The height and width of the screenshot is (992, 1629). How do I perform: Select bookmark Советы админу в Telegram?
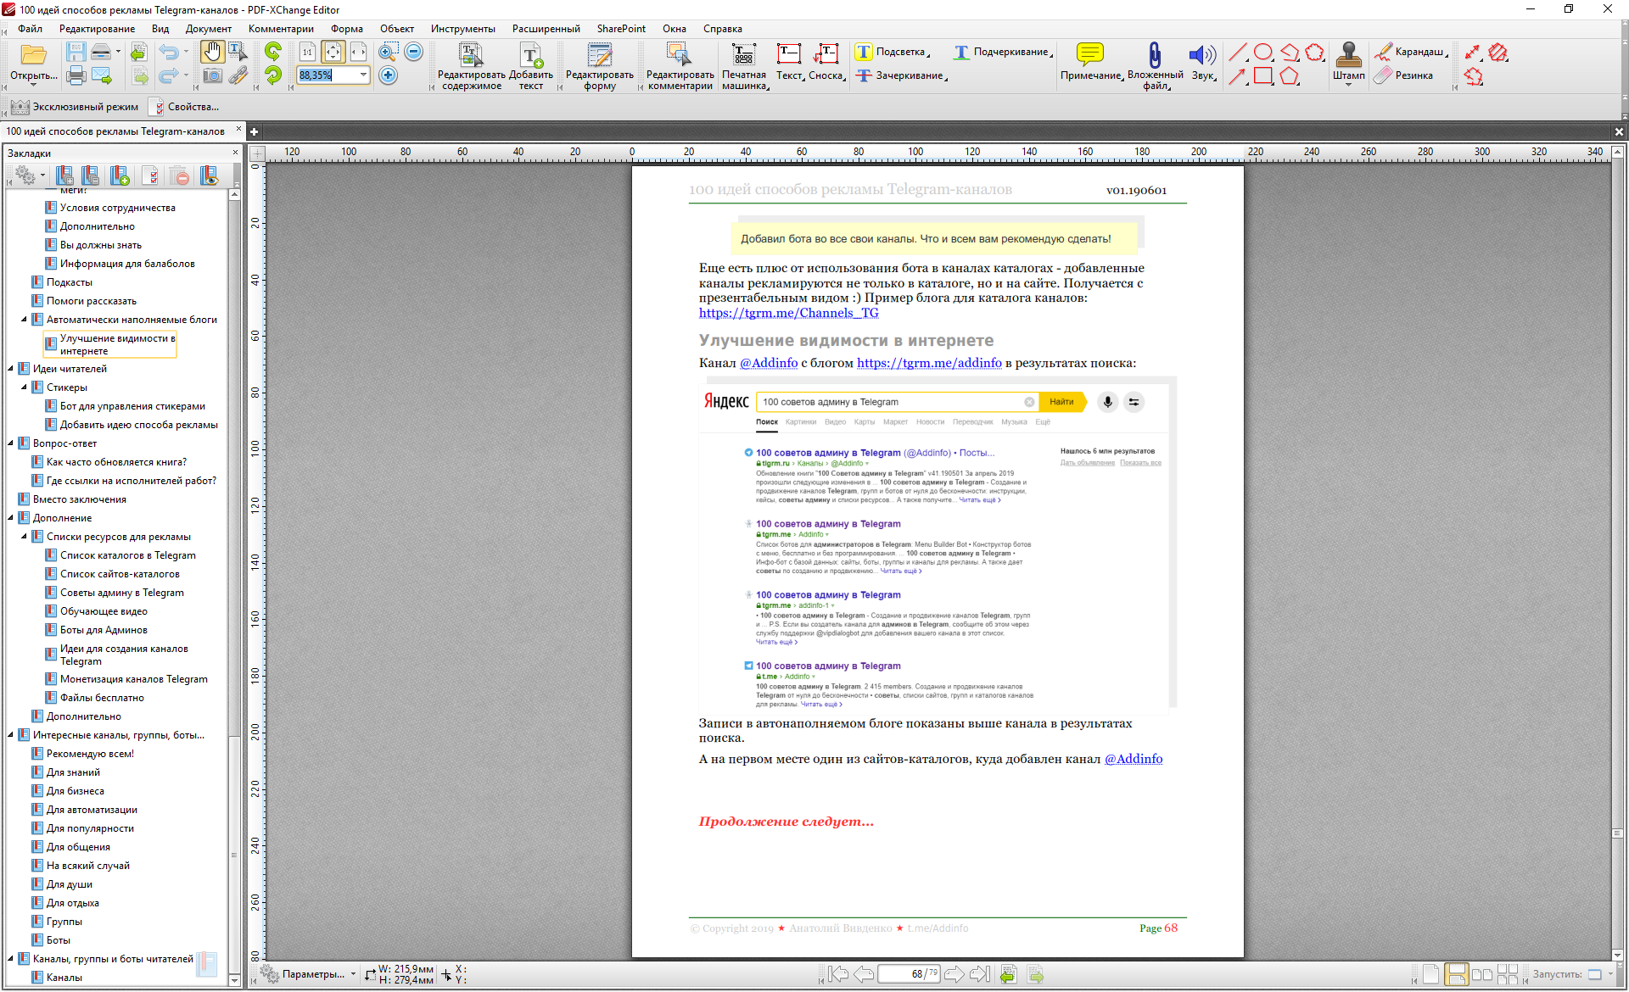pos(121,593)
